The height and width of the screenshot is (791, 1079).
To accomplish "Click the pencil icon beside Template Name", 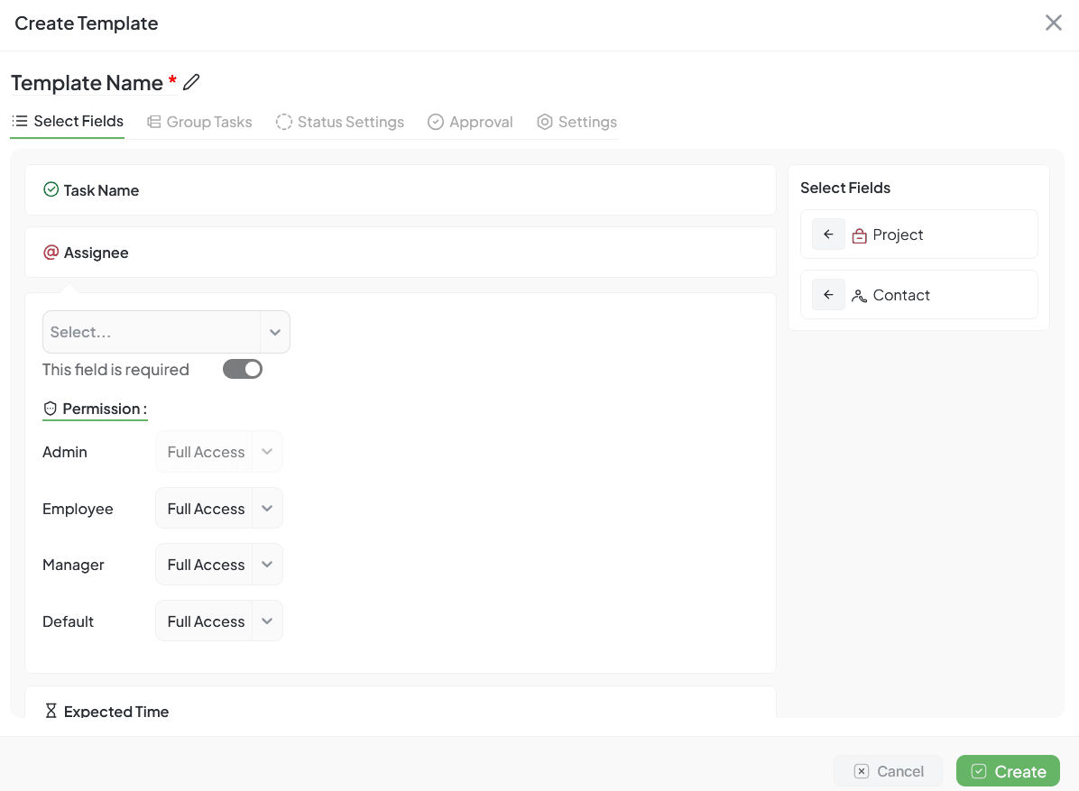I will (x=191, y=82).
